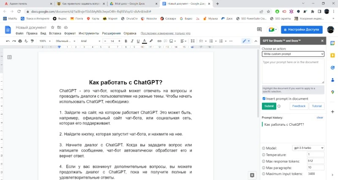Click the Undo icon in Docs toolbar
The width and height of the screenshot is (338, 180).
pyautogui.click(x=8, y=41)
